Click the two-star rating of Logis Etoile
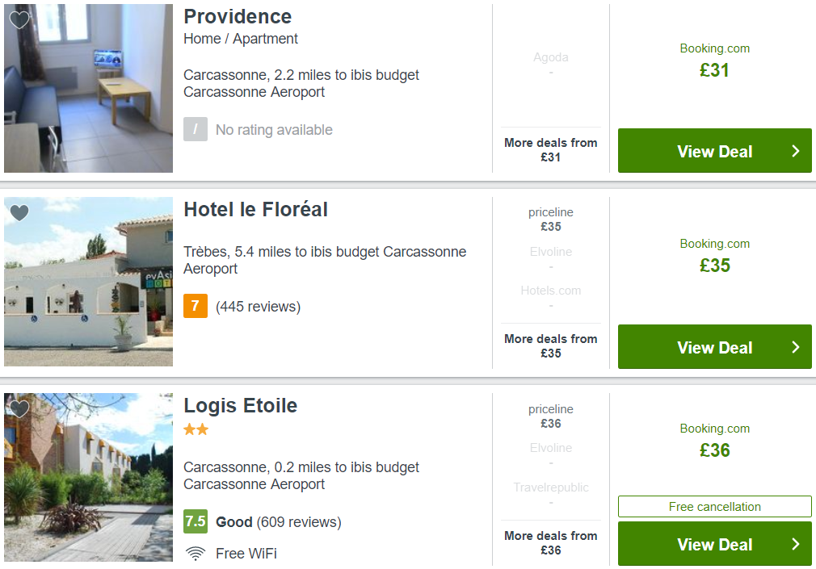816x569 pixels. click(196, 429)
